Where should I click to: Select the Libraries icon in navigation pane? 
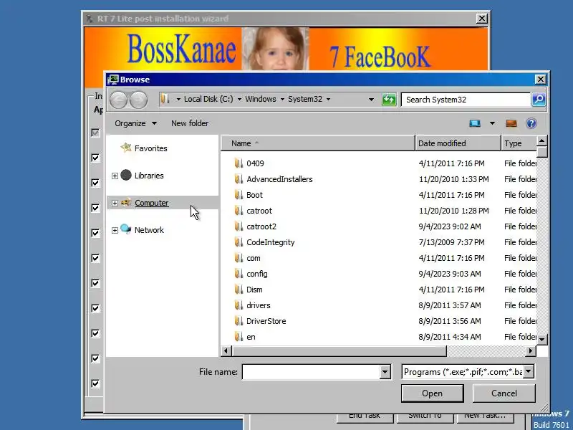[x=126, y=175]
